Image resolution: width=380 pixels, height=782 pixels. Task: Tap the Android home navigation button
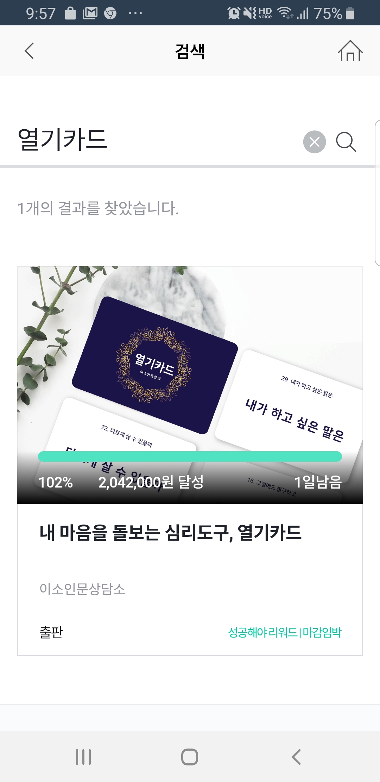[190, 757]
